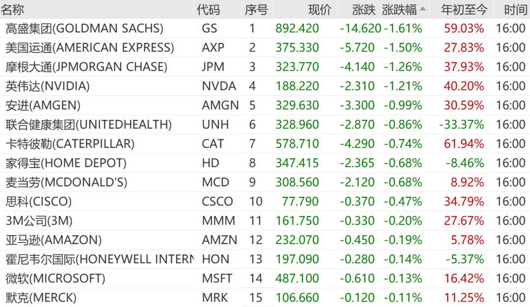Open 卡特彼勒(CATERPILLAR) quote
This screenshot has width=530, height=307.
pyautogui.click(x=70, y=144)
